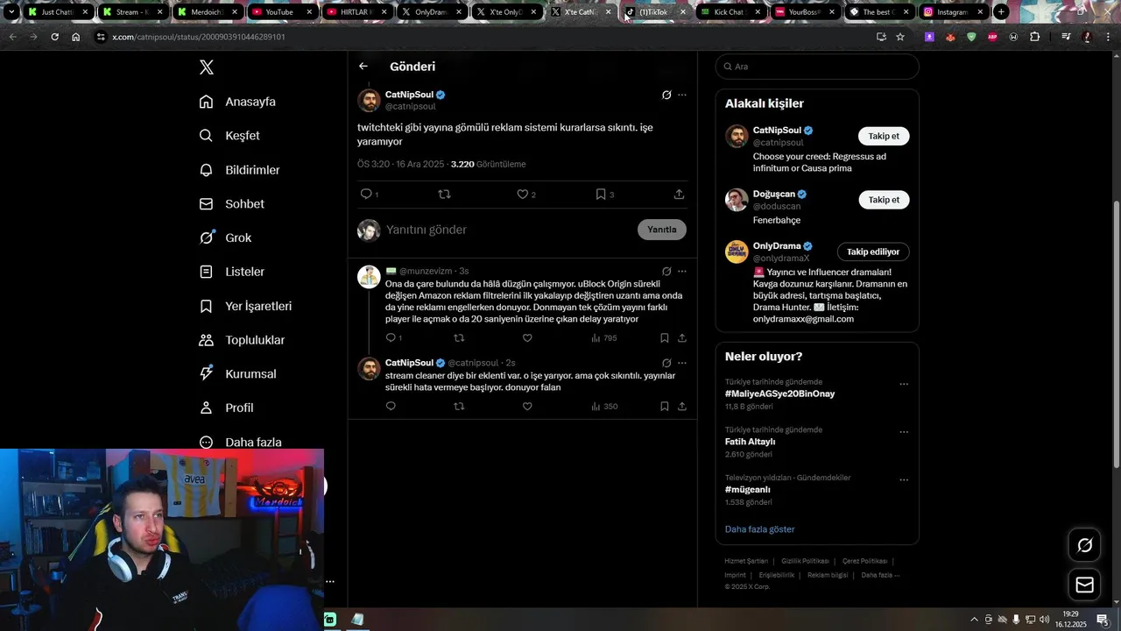Repost the main CatNipSoul post

point(444,194)
